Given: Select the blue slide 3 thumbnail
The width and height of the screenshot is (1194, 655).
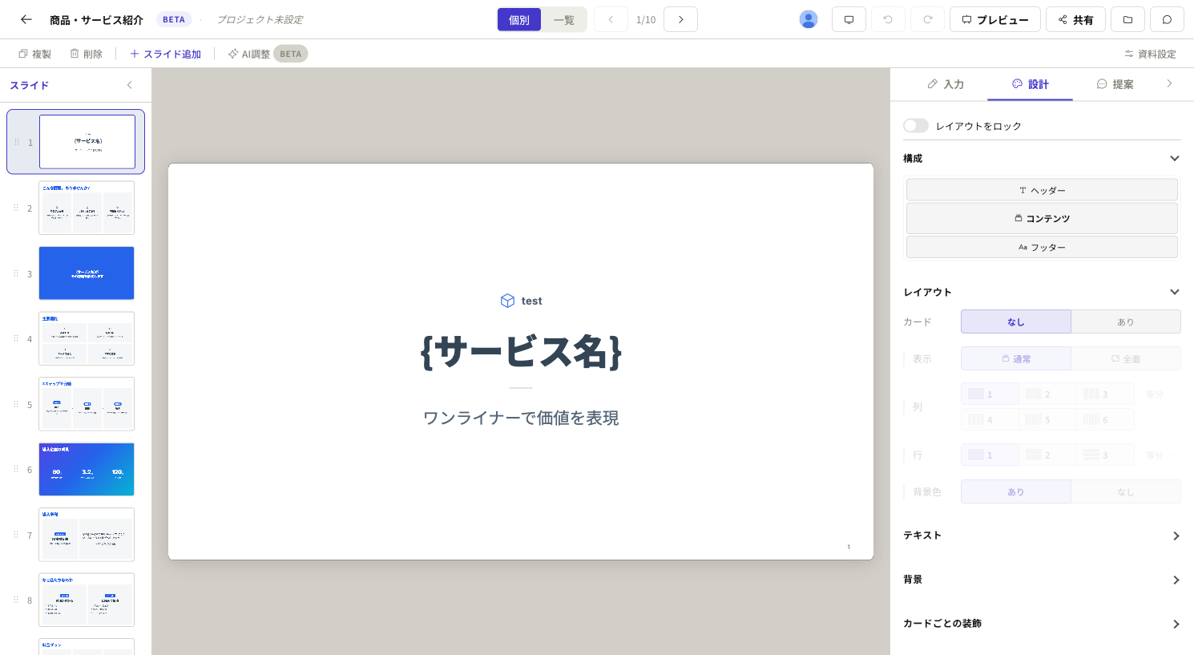Looking at the screenshot, I should [x=87, y=273].
